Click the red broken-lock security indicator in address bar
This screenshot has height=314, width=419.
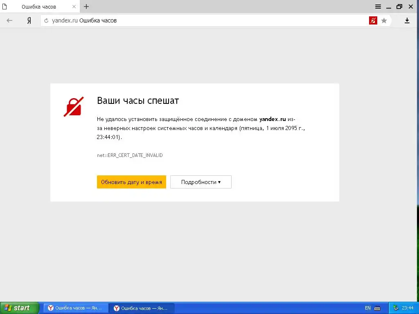coord(373,20)
